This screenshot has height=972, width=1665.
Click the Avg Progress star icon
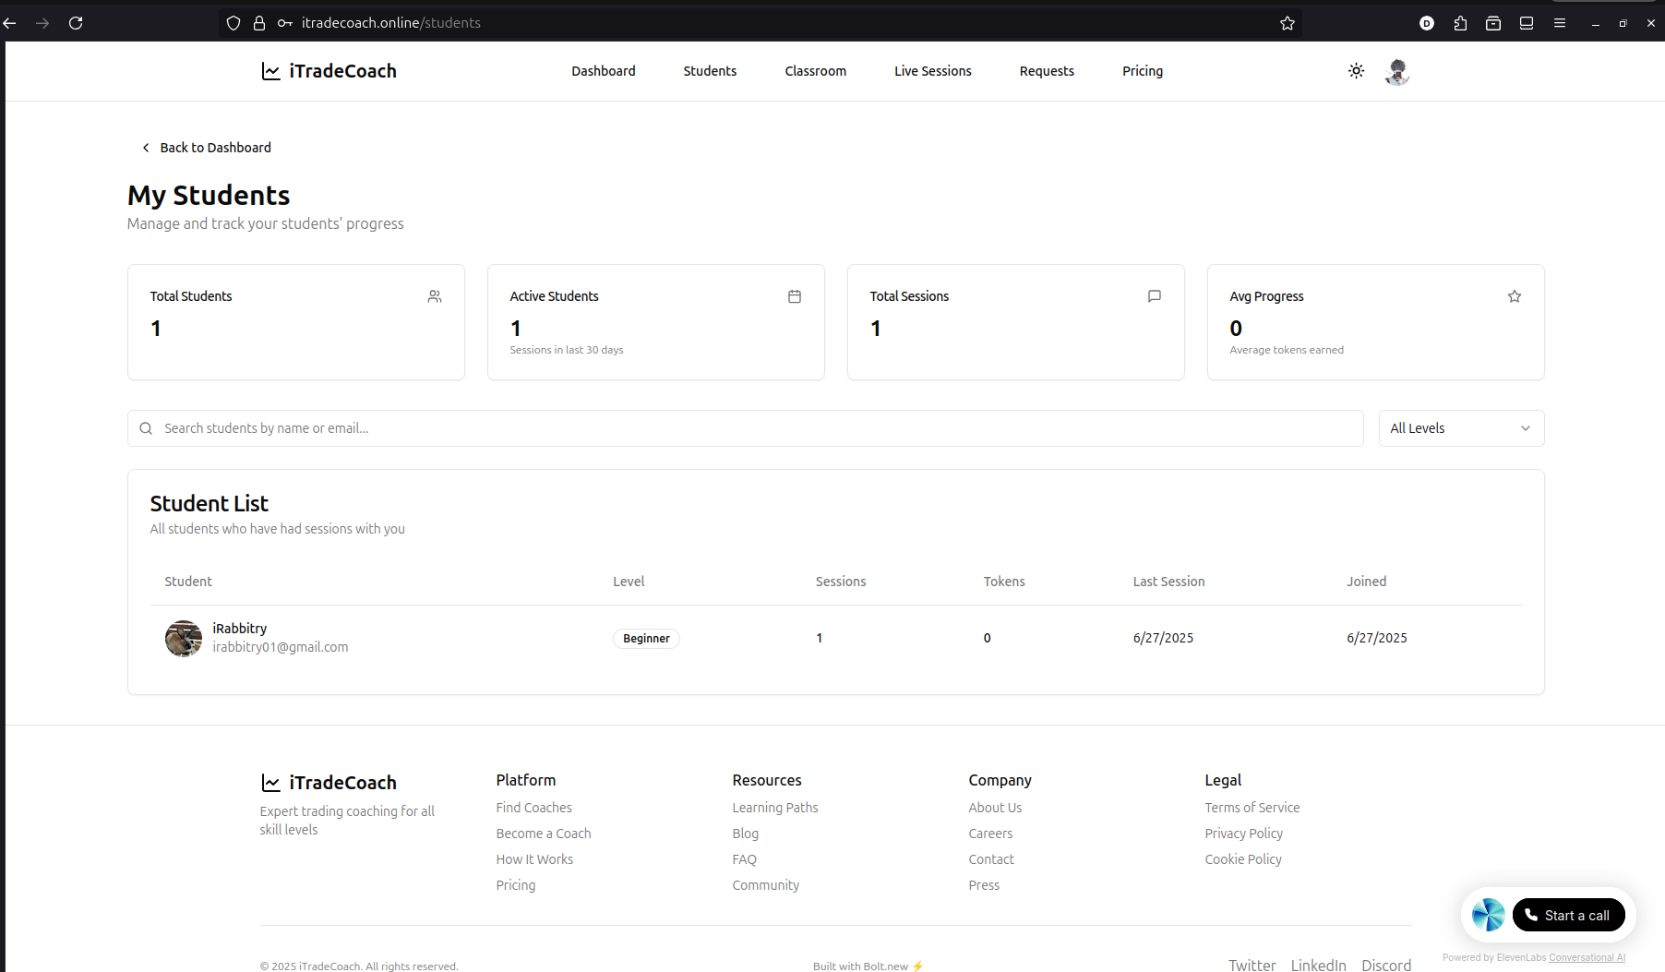click(x=1515, y=296)
